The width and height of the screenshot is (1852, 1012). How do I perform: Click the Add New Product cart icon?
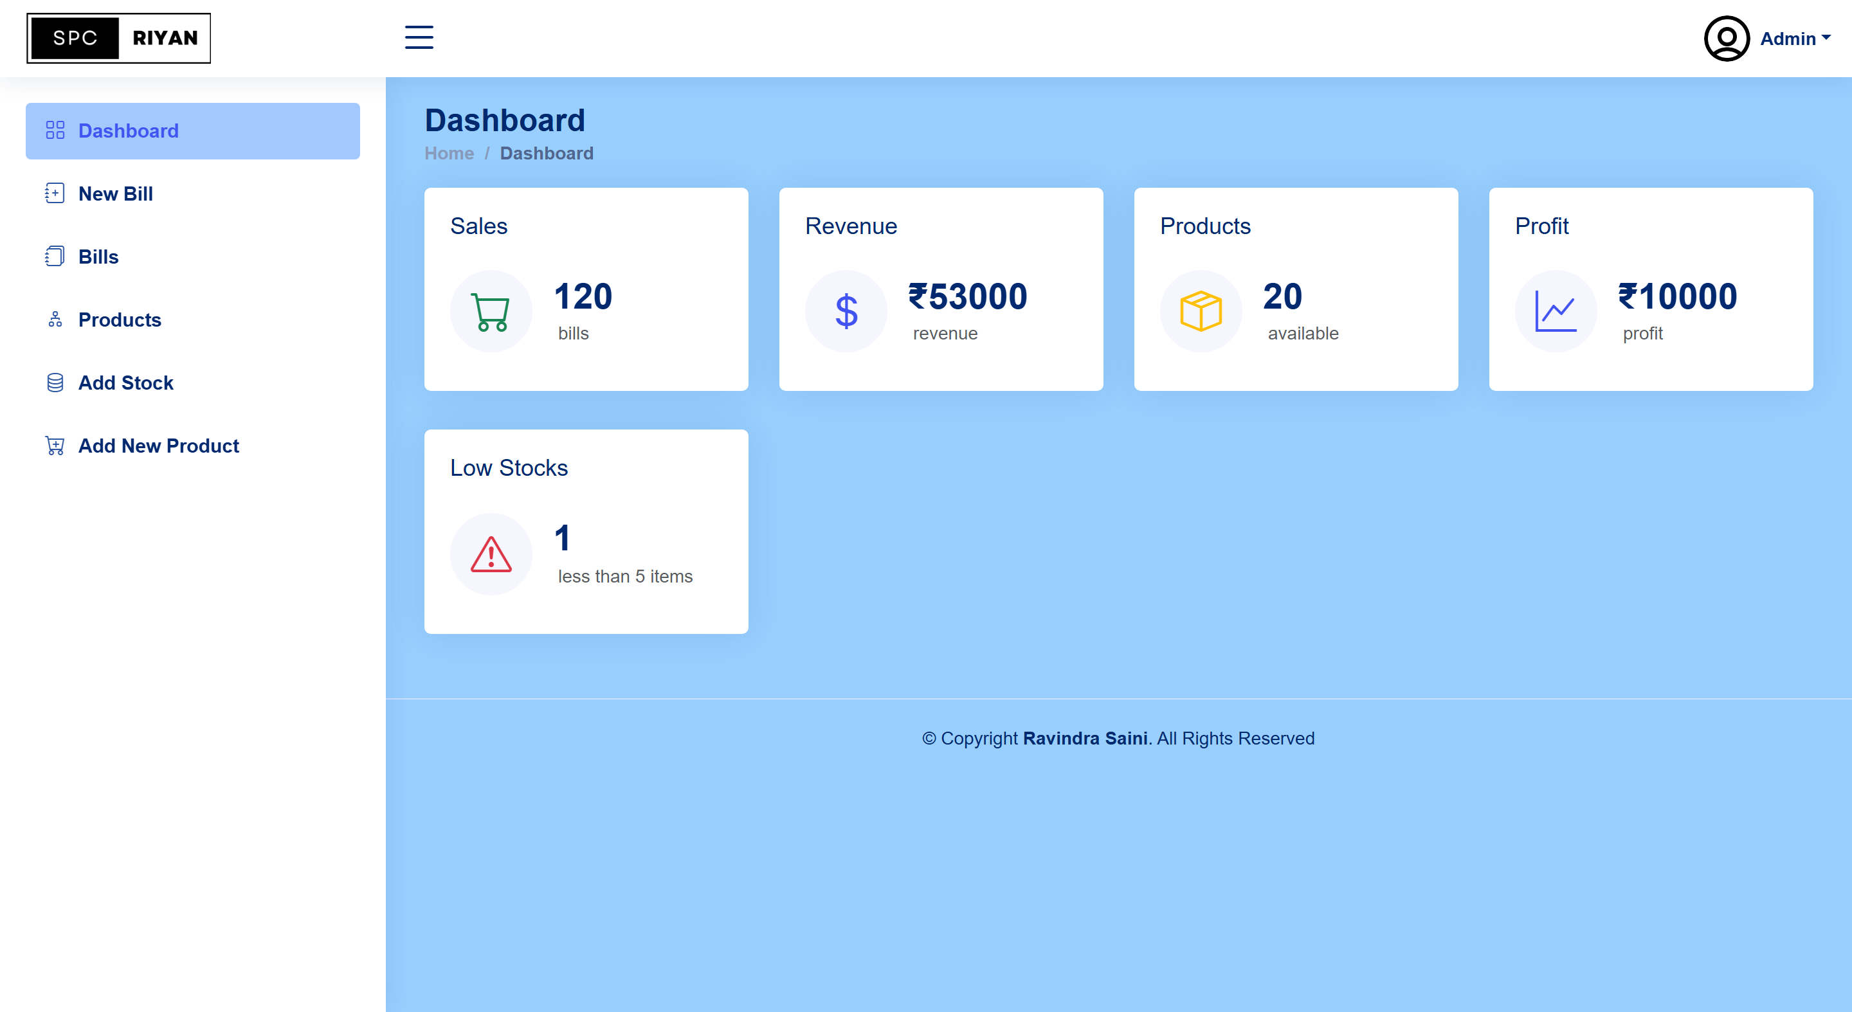(x=55, y=446)
